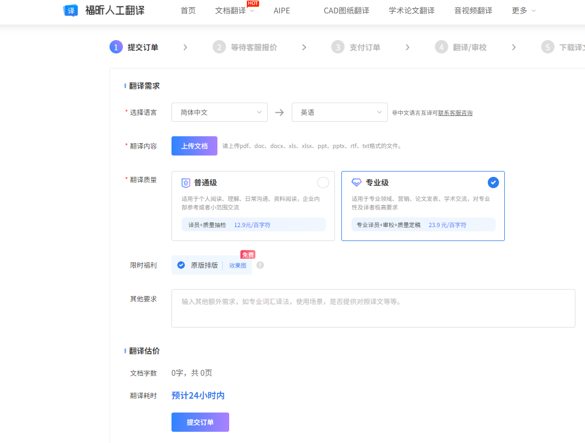Click the gray exclamation info icon beside 效果图
This screenshot has width=585, height=443.
point(260,265)
